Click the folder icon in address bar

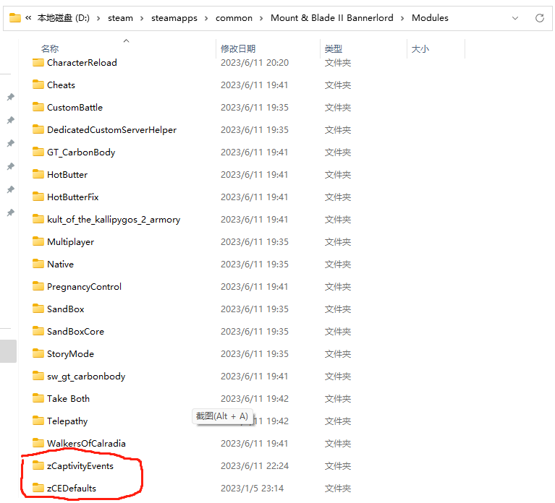14,18
